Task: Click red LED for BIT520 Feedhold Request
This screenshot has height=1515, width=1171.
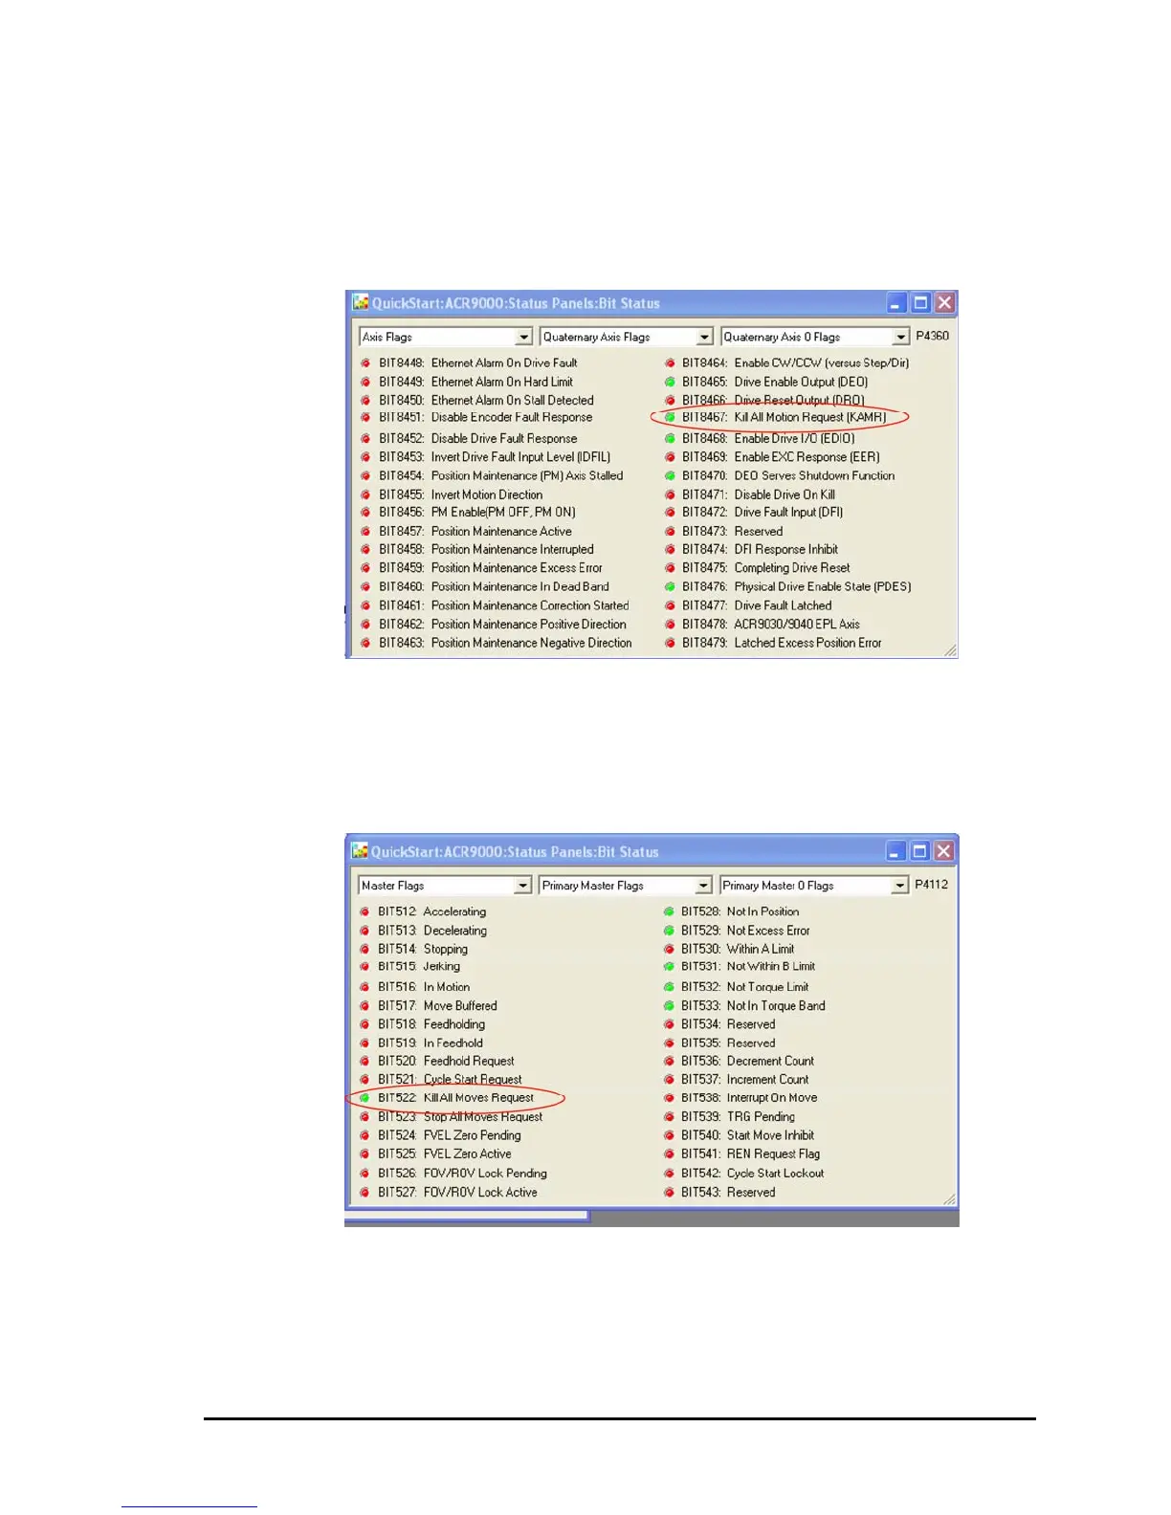Action: point(365,1061)
